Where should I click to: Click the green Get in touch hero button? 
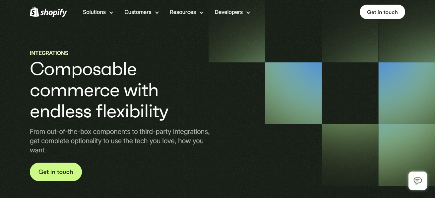click(56, 172)
